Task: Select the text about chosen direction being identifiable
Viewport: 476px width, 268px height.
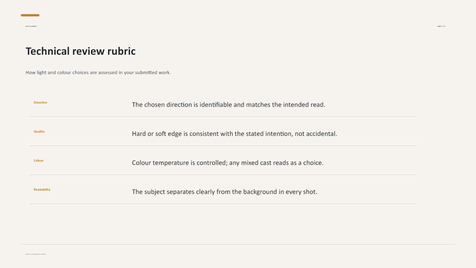Action: (229, 105)
